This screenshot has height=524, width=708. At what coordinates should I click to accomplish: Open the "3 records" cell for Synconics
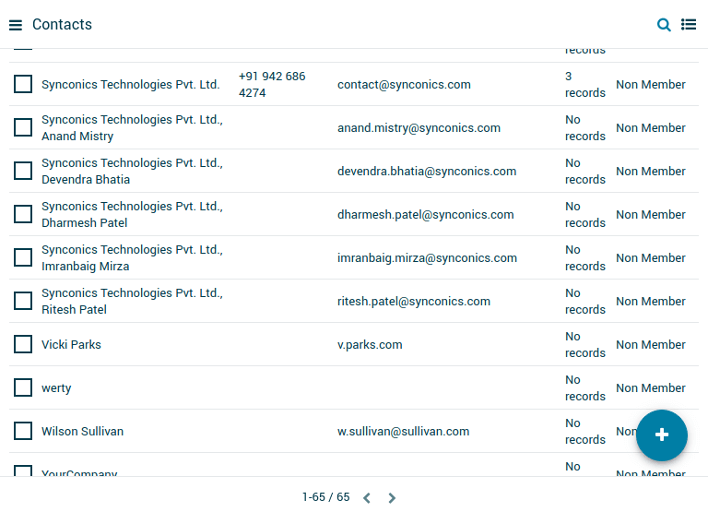click(x=584, y=84)
